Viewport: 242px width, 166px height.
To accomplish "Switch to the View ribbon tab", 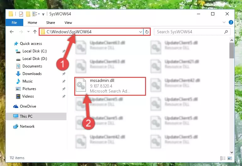I will click(x=68, y=23).
